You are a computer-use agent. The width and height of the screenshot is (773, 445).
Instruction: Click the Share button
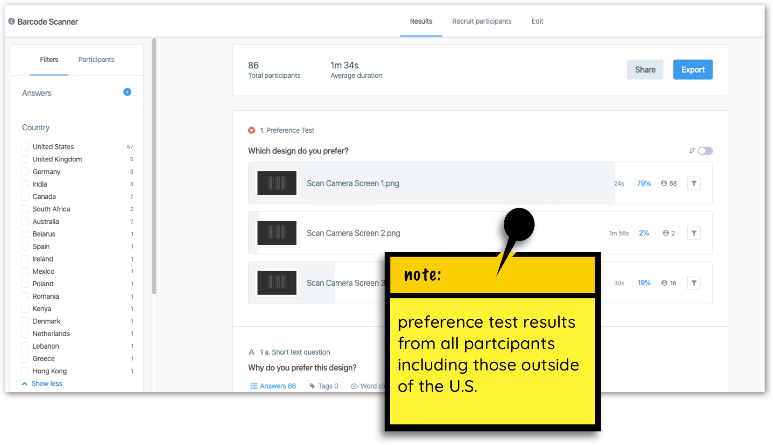point(645,69)
